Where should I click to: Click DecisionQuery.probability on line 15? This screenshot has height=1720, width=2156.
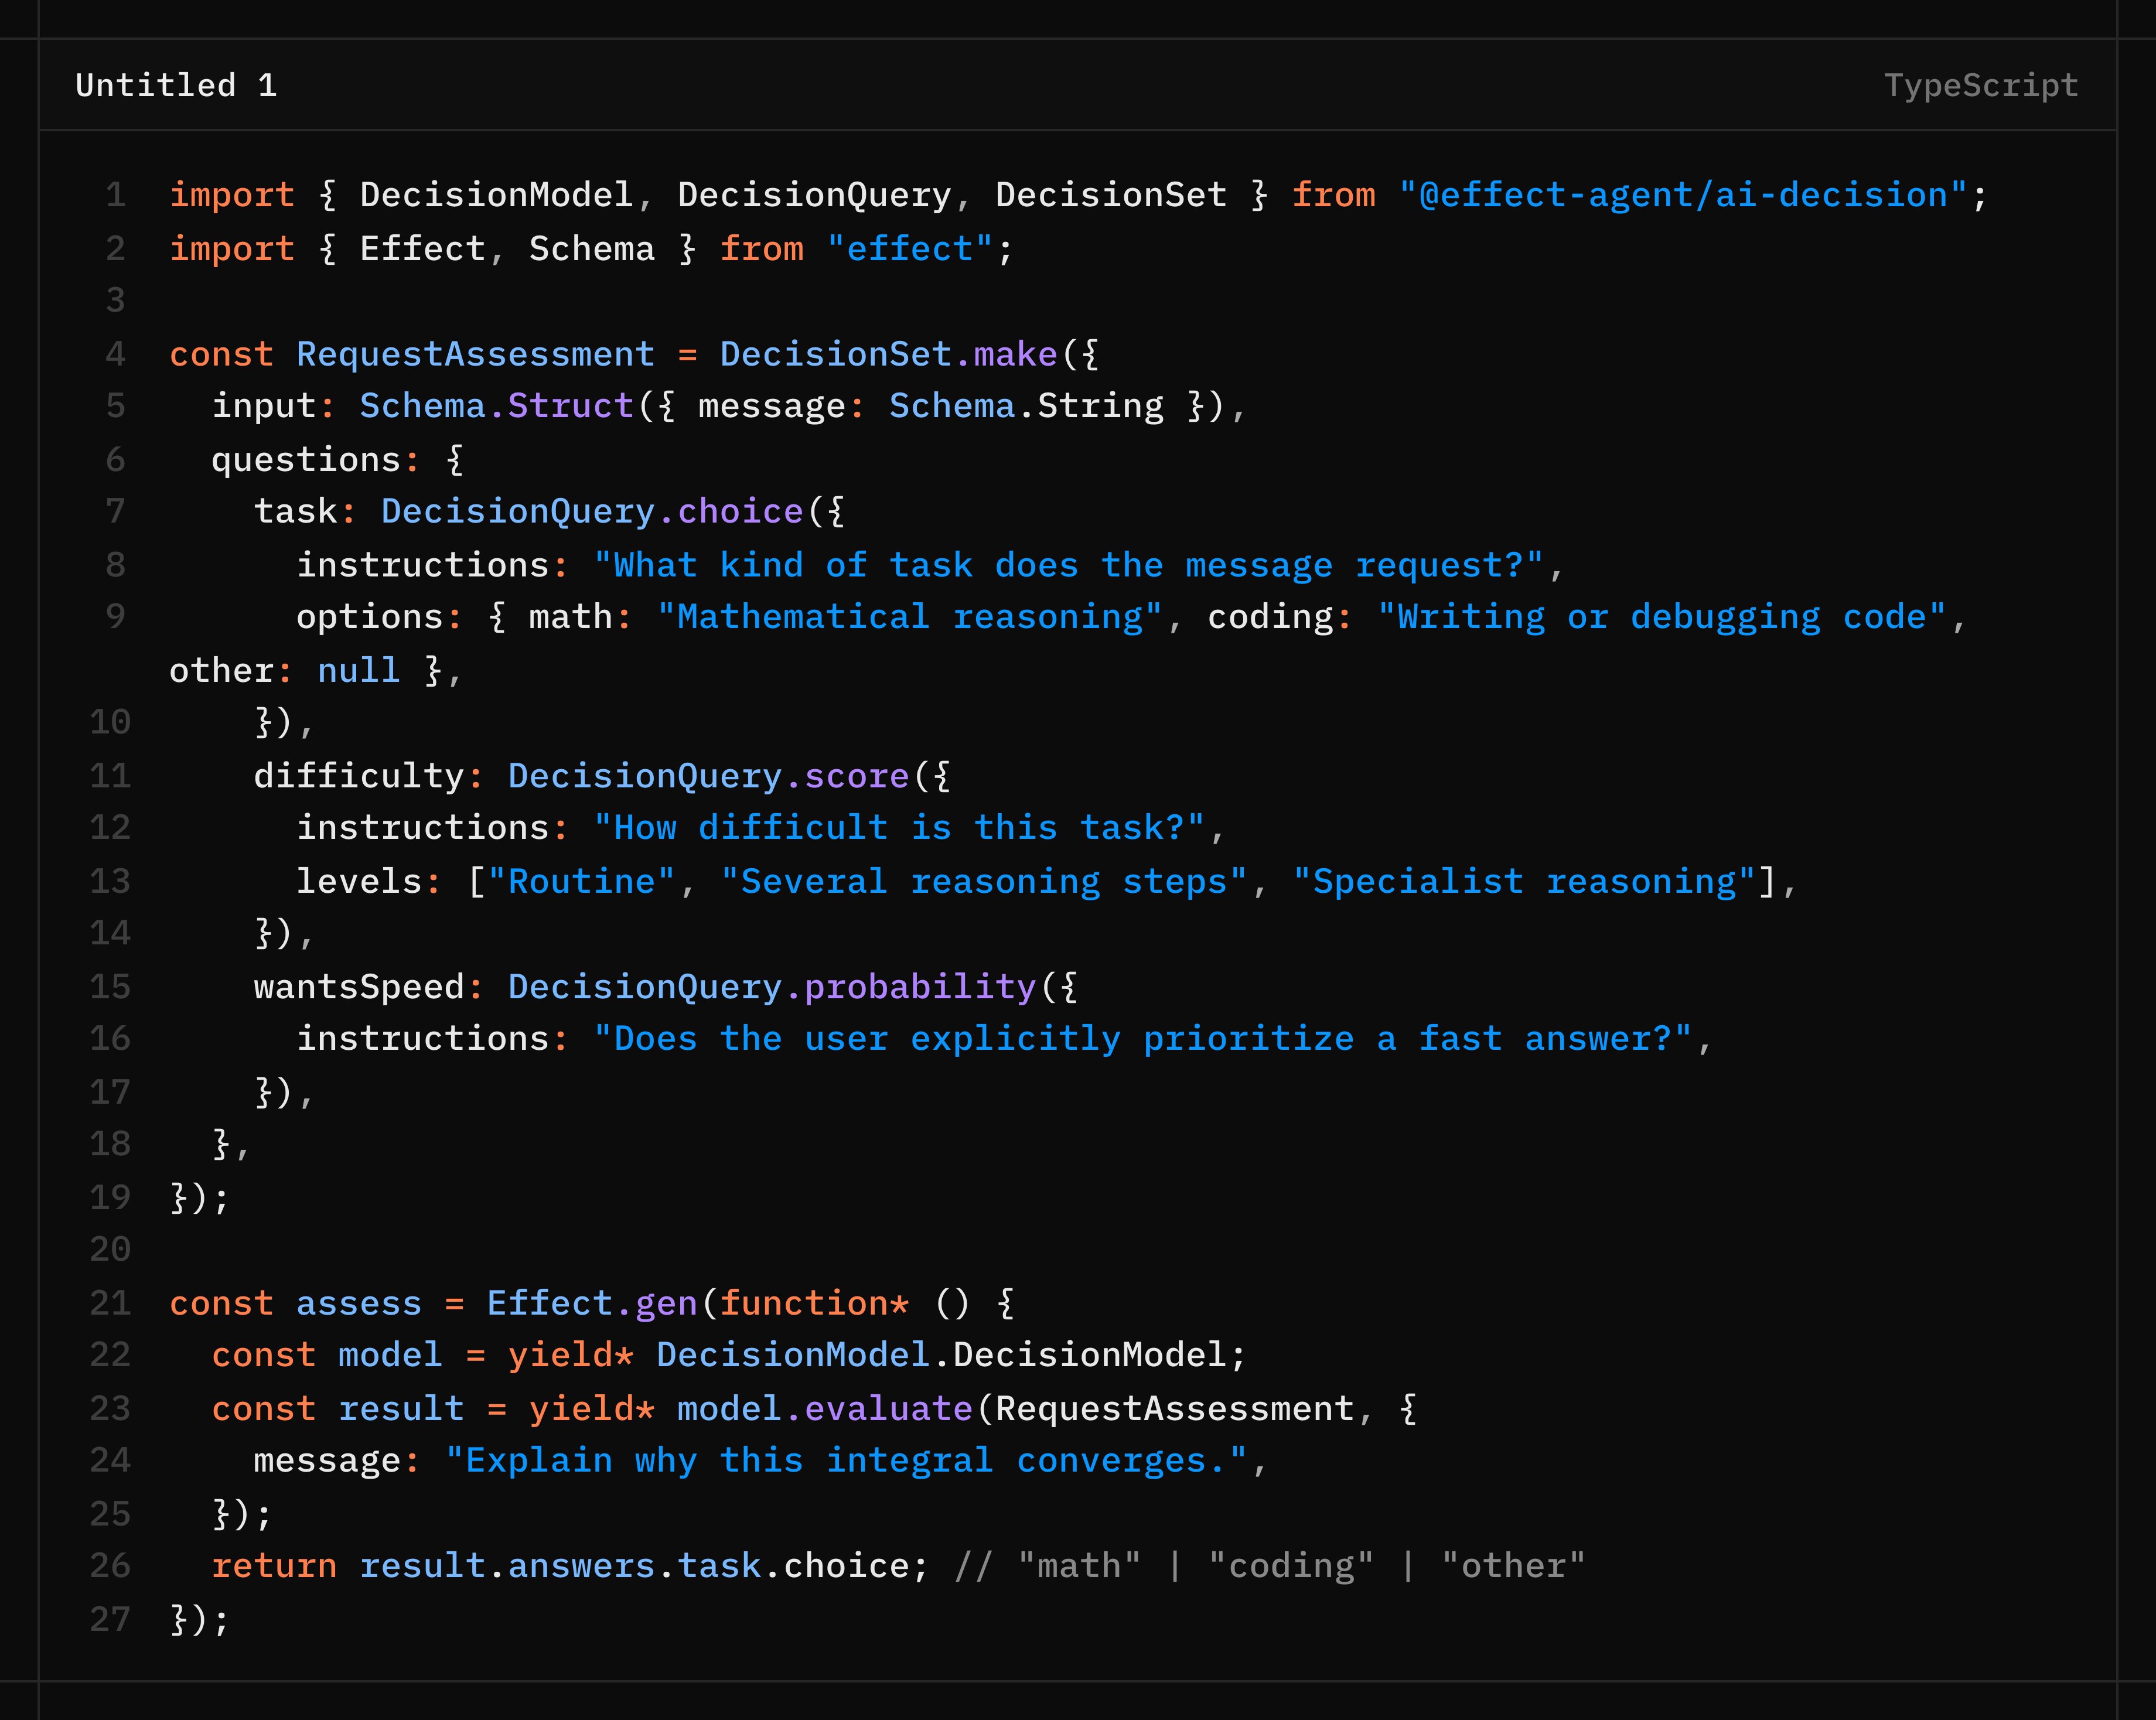coord(772,988)
